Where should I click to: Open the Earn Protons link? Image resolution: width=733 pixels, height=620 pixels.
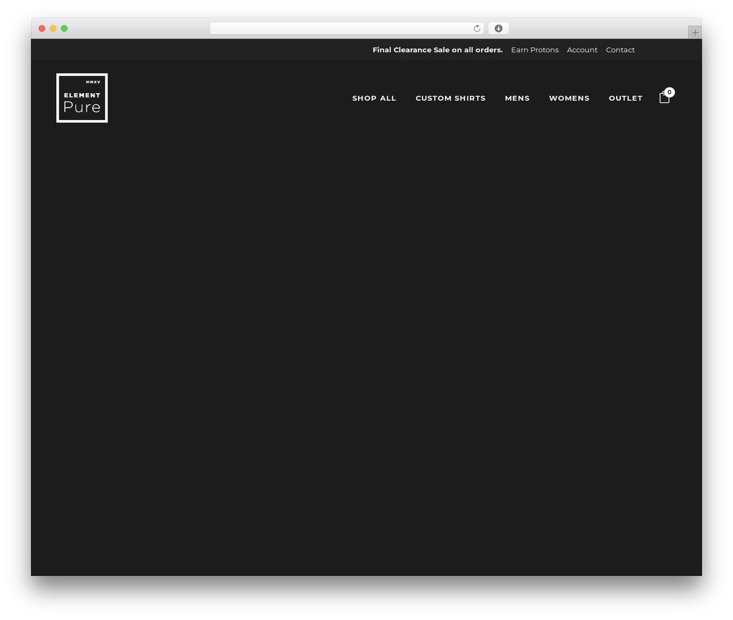(x=535, y=50)
